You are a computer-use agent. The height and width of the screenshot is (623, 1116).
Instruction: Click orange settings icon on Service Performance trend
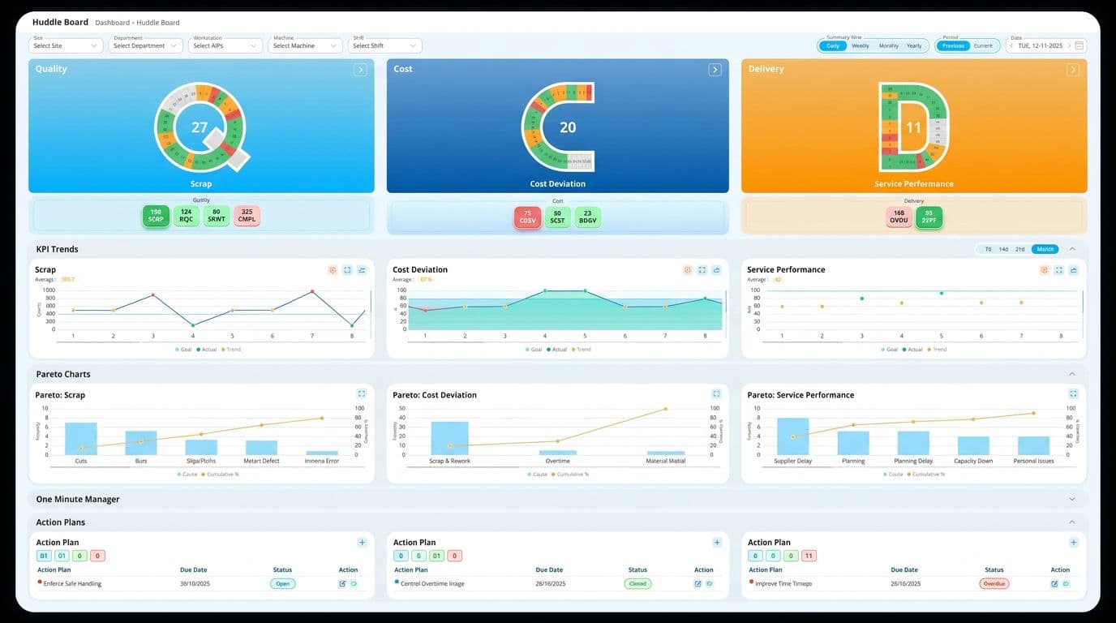[x=1045, y=270]
